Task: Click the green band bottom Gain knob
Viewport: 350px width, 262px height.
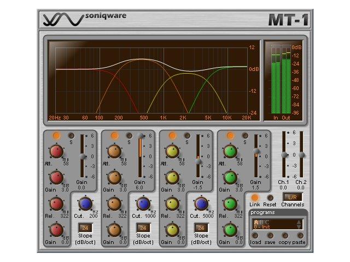Action: 230,230
